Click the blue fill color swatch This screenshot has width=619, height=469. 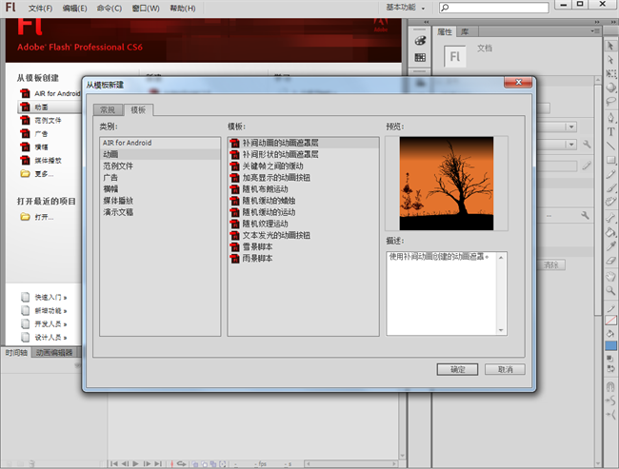click(610, 345)
